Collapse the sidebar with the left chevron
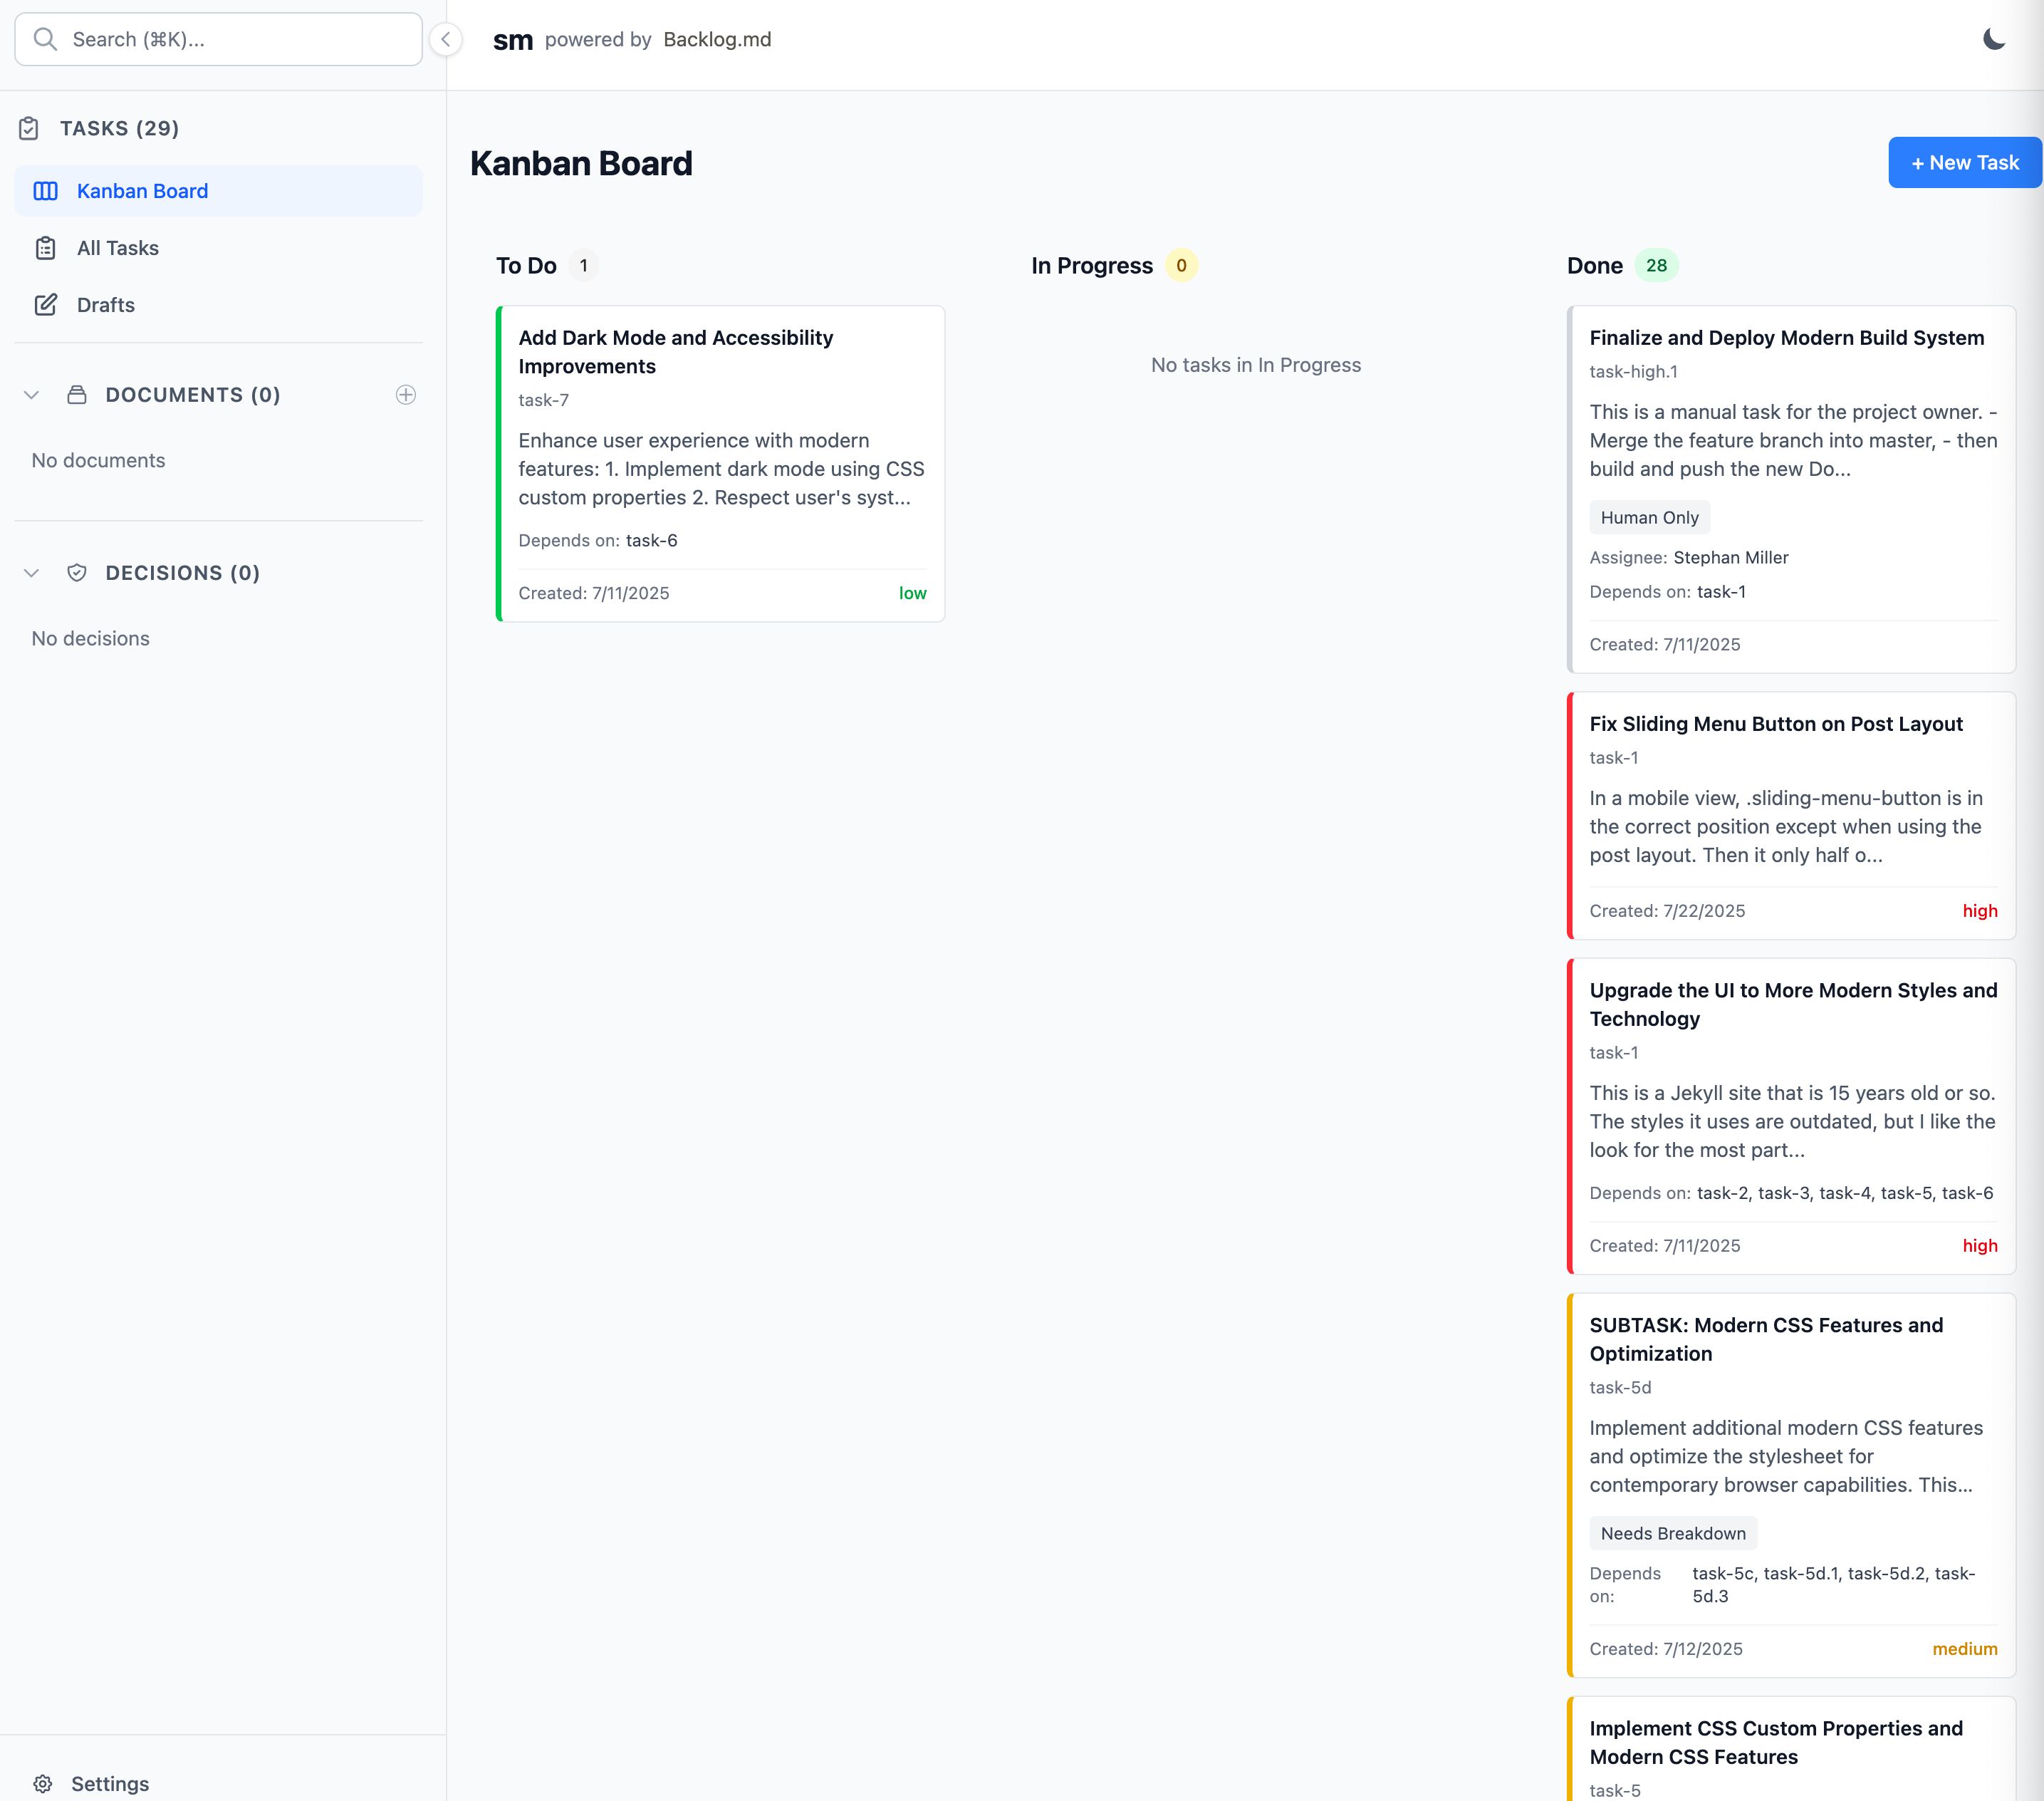Image resolution: width=2044 pixels, height=1801 pixels. coord(445,39)
